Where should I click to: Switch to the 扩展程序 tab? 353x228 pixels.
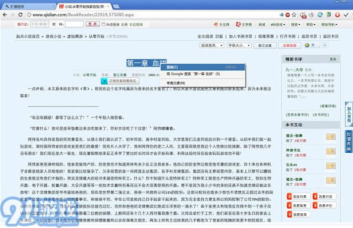click(28, 7)
